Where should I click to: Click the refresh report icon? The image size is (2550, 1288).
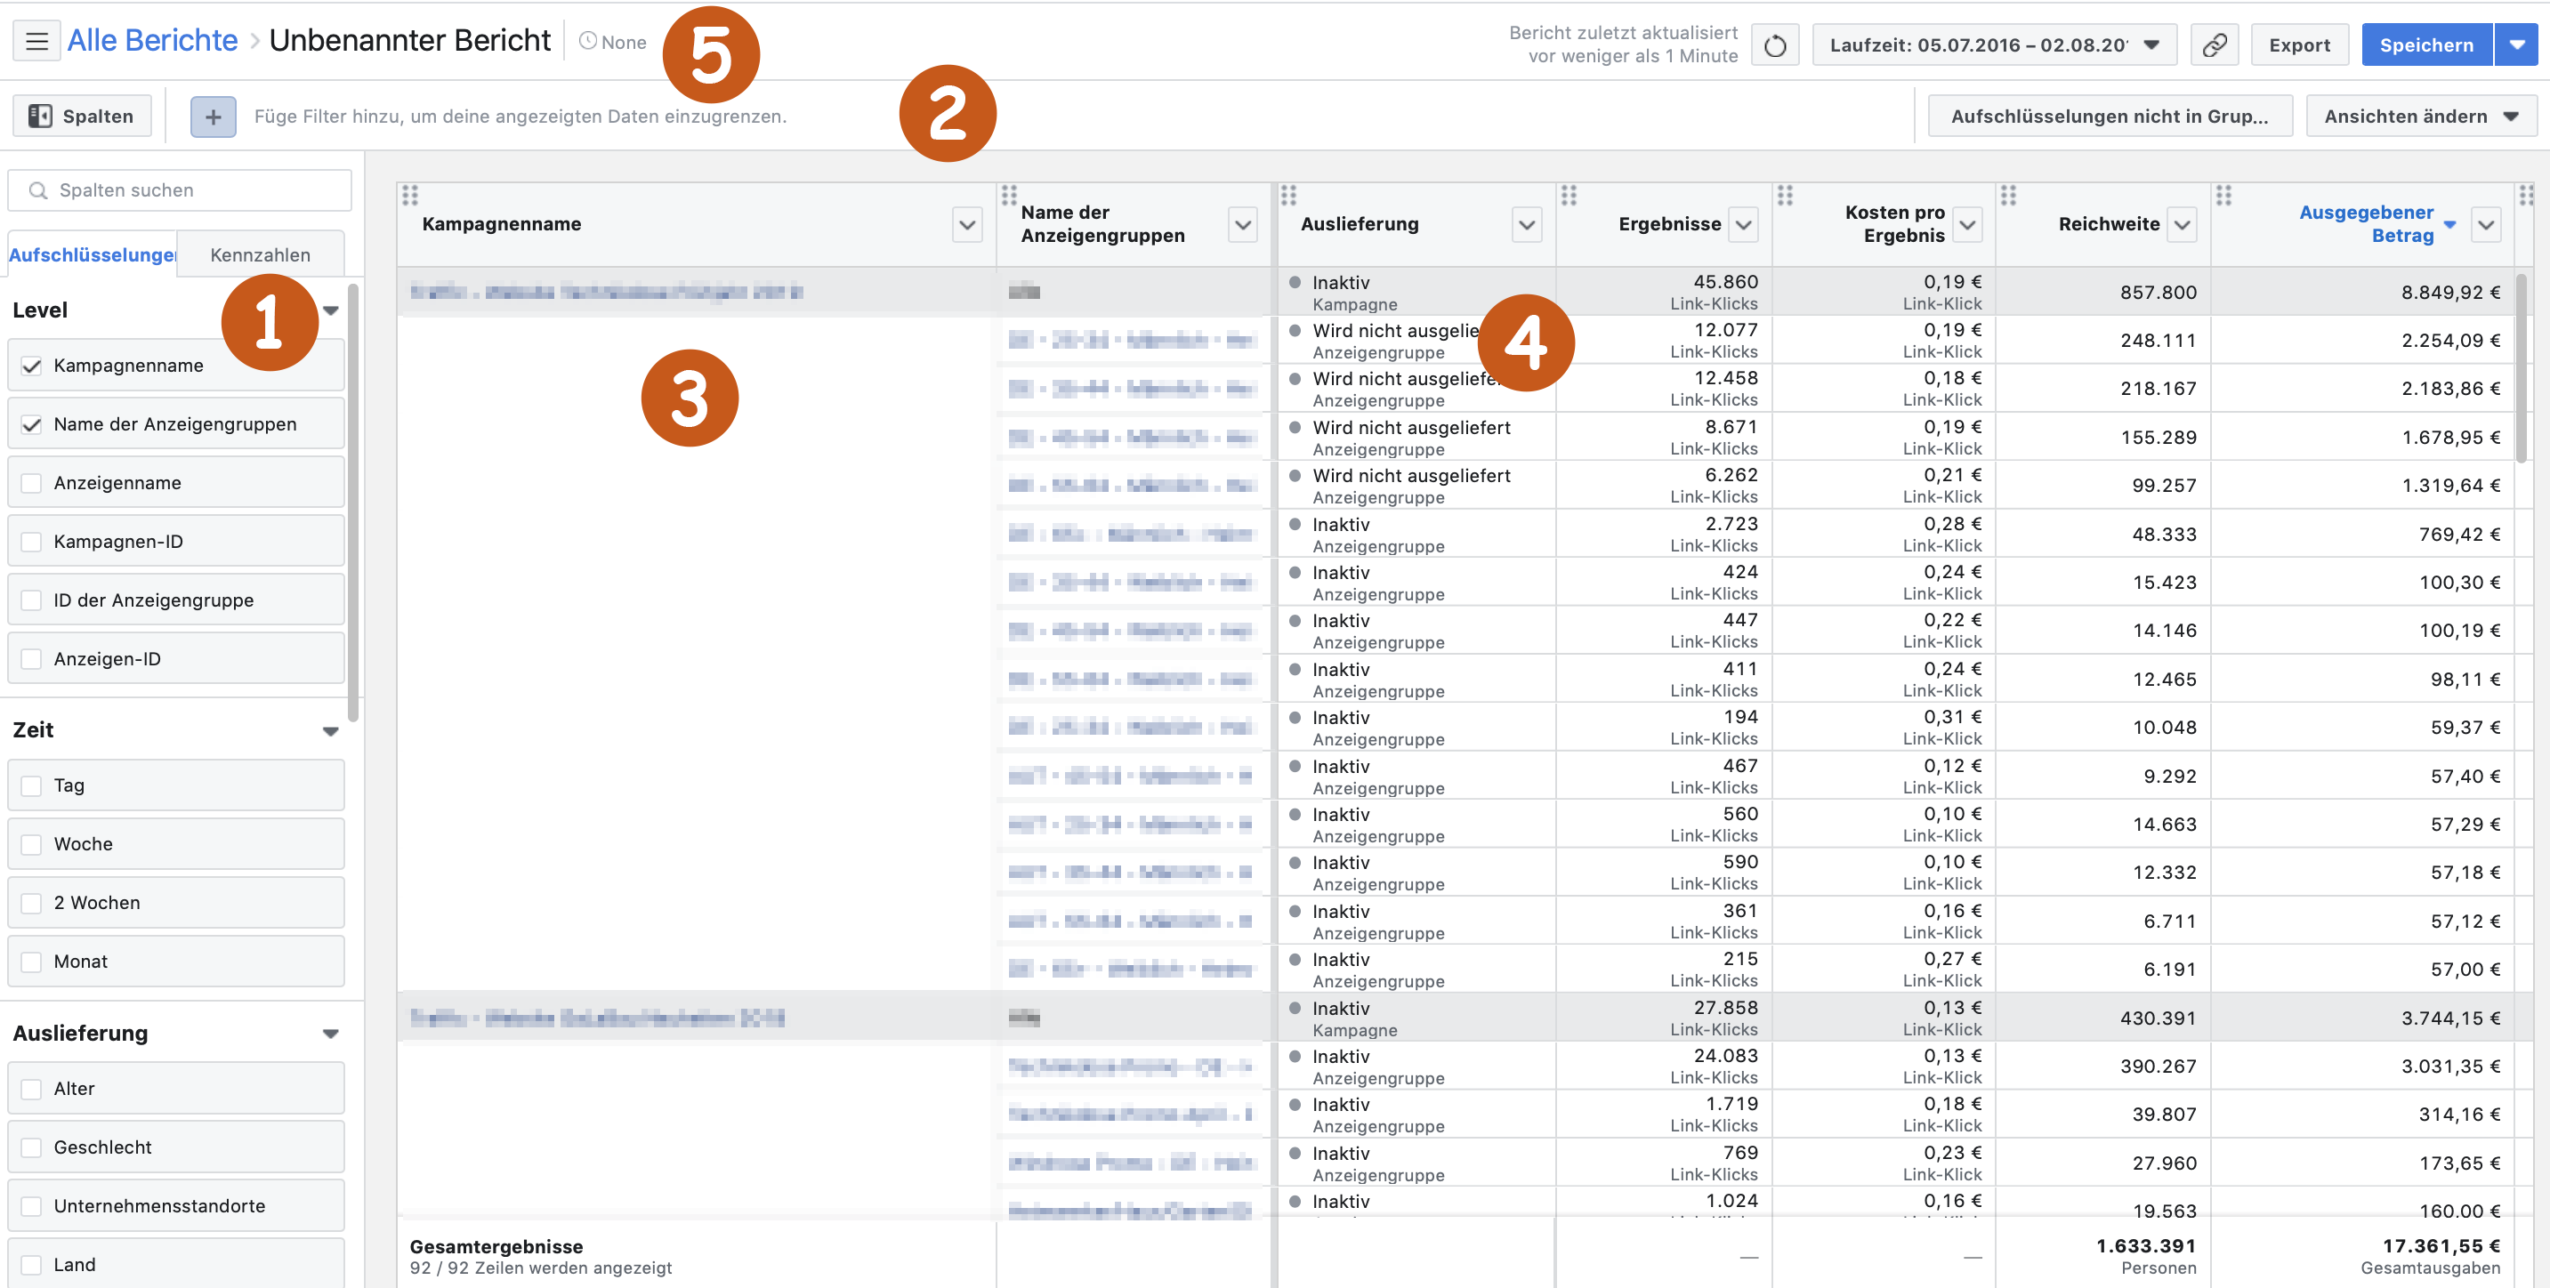click(1774, 45)
